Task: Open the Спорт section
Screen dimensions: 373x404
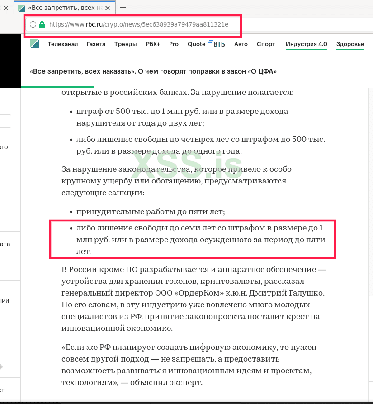Action: (x=266, y=44)
